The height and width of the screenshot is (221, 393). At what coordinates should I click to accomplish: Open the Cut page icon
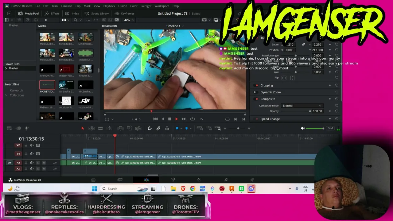[x=120, y=180]
